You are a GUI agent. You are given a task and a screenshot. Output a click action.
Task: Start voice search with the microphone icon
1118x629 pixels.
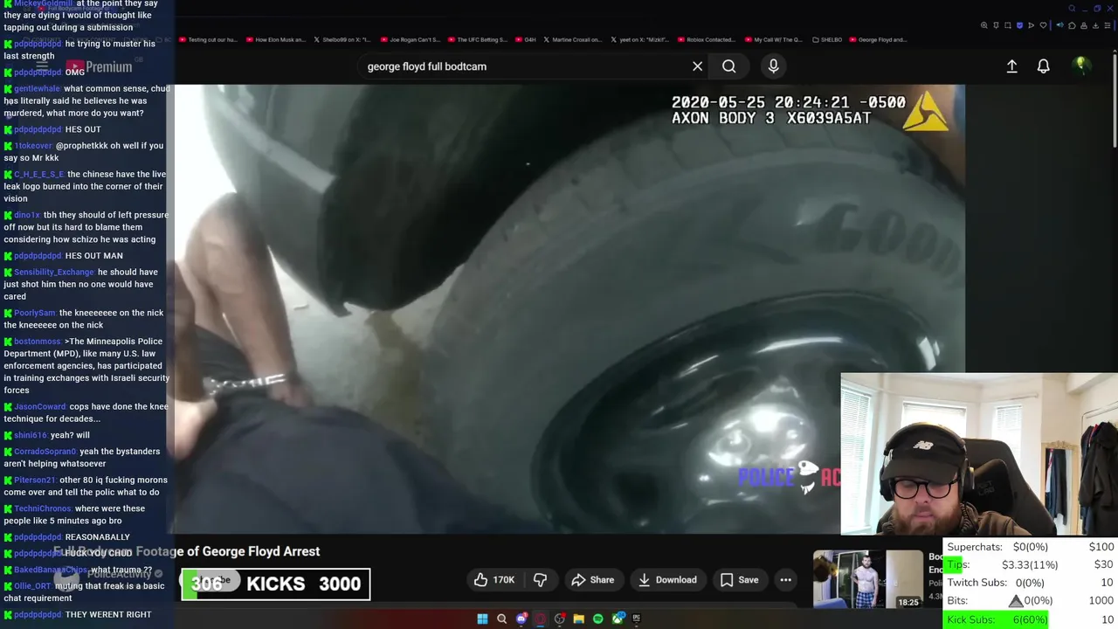pos(773,66)
